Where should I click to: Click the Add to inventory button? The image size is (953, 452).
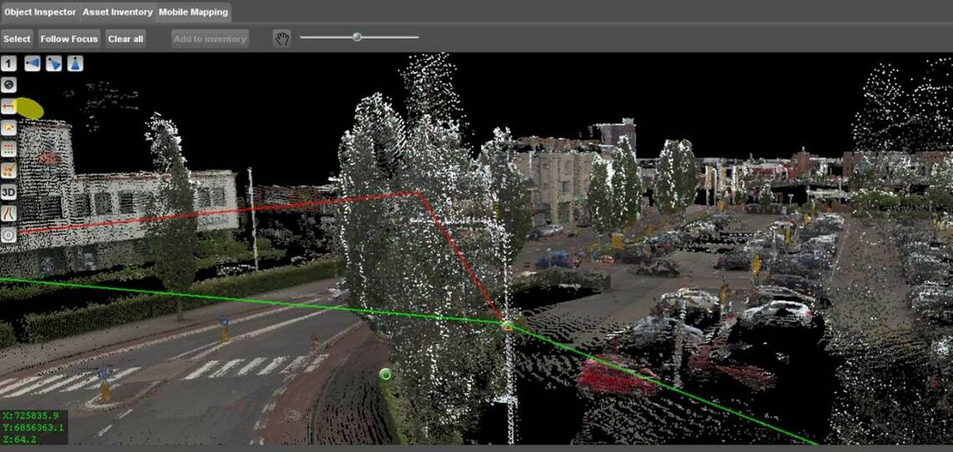click(210, 39)
